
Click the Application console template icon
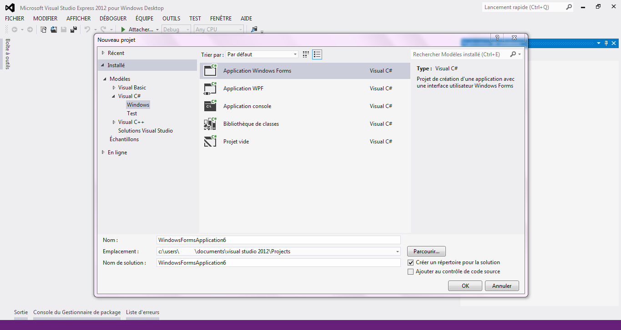[x=210, y=106]
